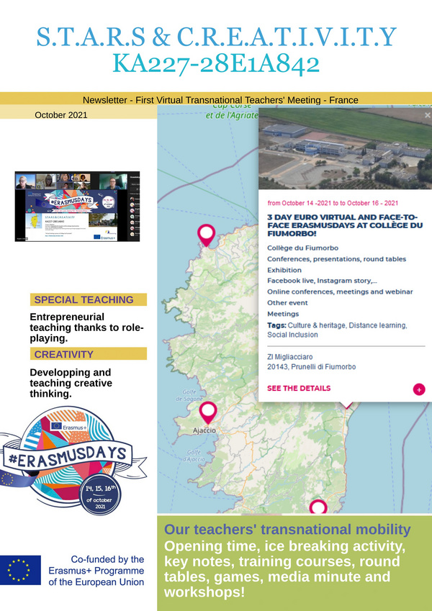Click the European Union flag logo
Screen dimensions: 432x611
(x=20, y=569)
